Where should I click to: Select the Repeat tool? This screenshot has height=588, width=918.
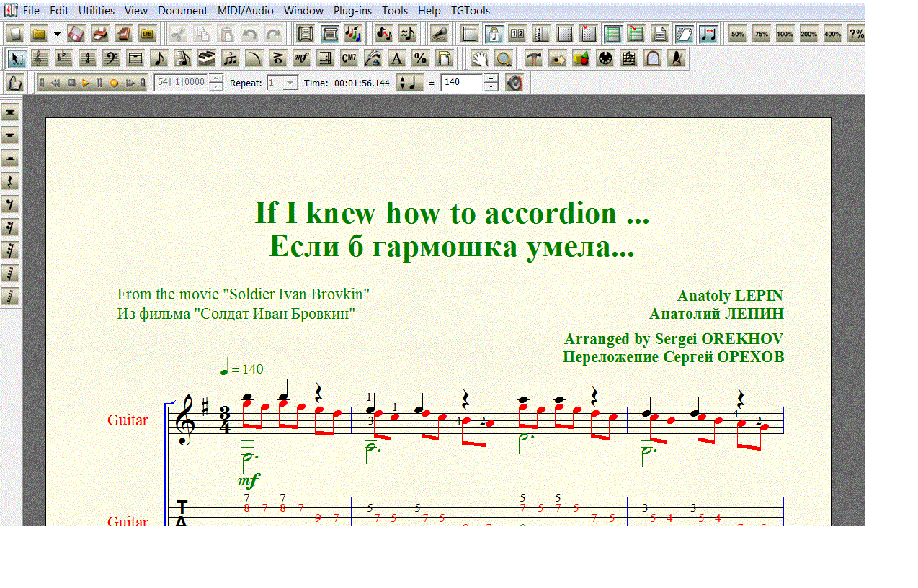click(x=325, y=58)
